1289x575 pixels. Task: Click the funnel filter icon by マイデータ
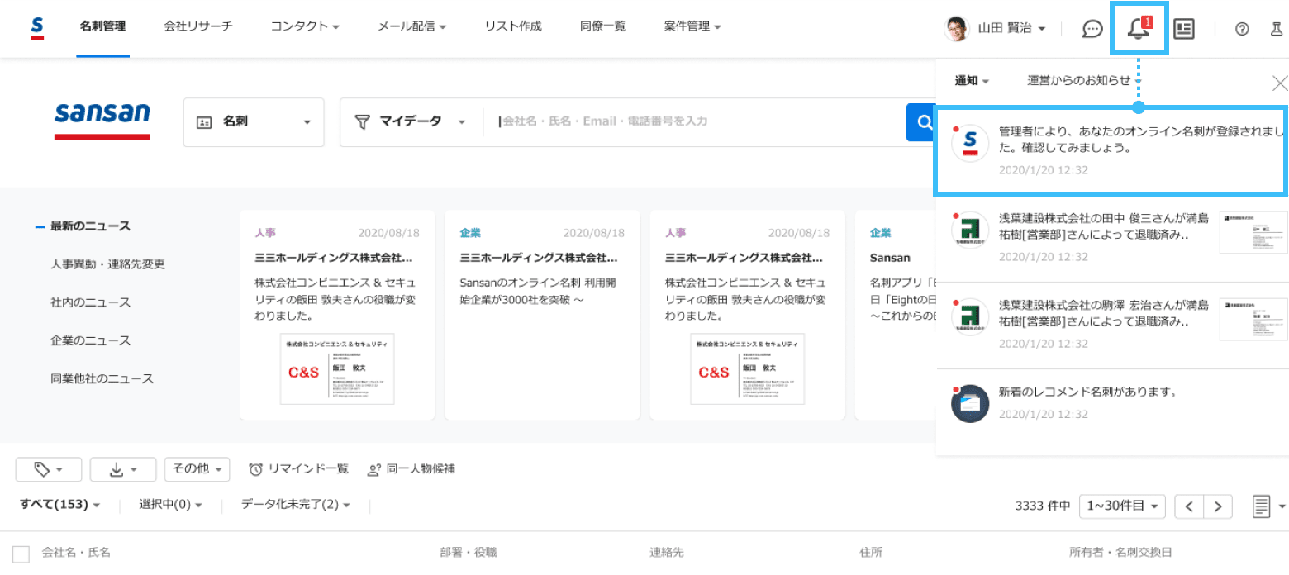361,121
